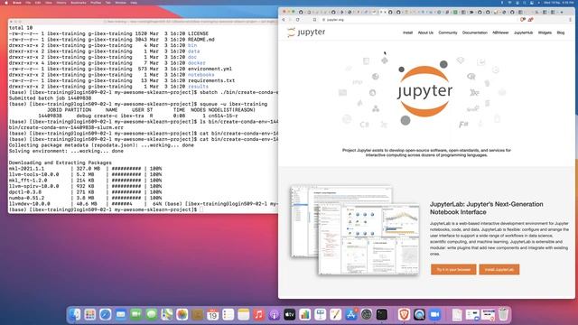Viewport: 578px width, 325px height.
Task: Switch to Terminal app in dock
Action: [x=381, y=315]
